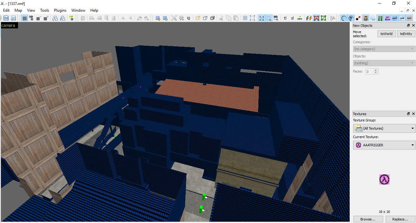Viewport: 416px width, 223px height.
Task: Toggle the grid display on or off
Action: coord(25,18)
